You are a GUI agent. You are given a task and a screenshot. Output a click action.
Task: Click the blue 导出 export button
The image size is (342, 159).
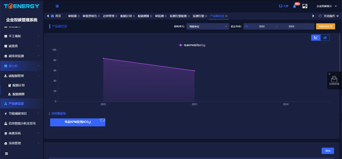coord(327,151)
